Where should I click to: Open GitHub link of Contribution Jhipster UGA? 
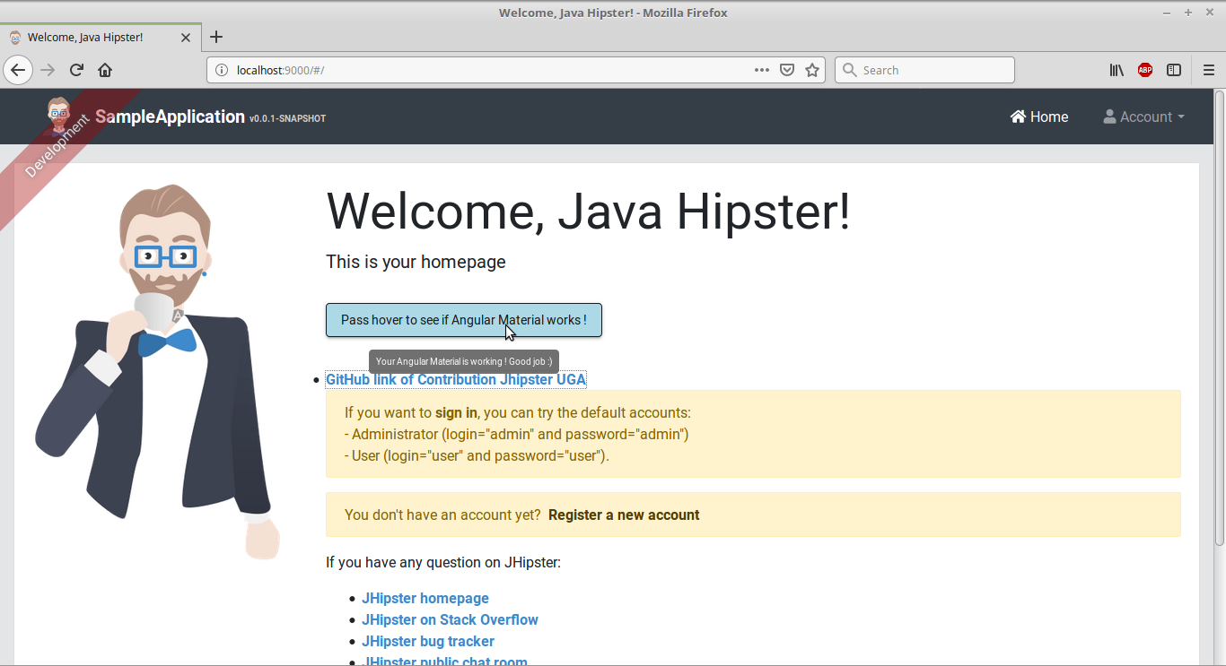456,380
